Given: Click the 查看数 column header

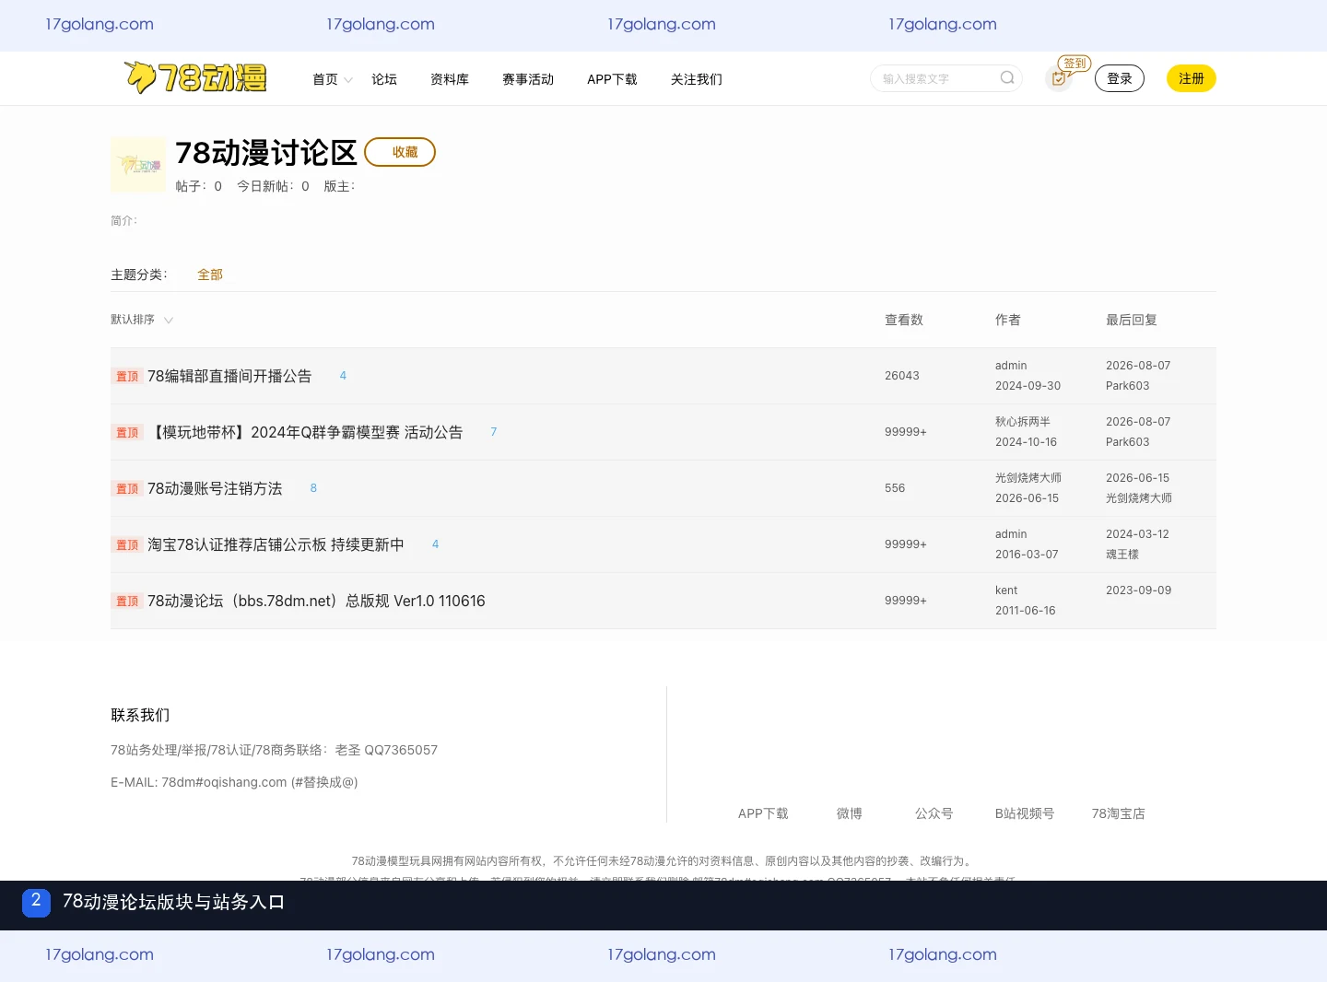Looking at the screenshot, I should pyautogui.click(x=904, y=320).
